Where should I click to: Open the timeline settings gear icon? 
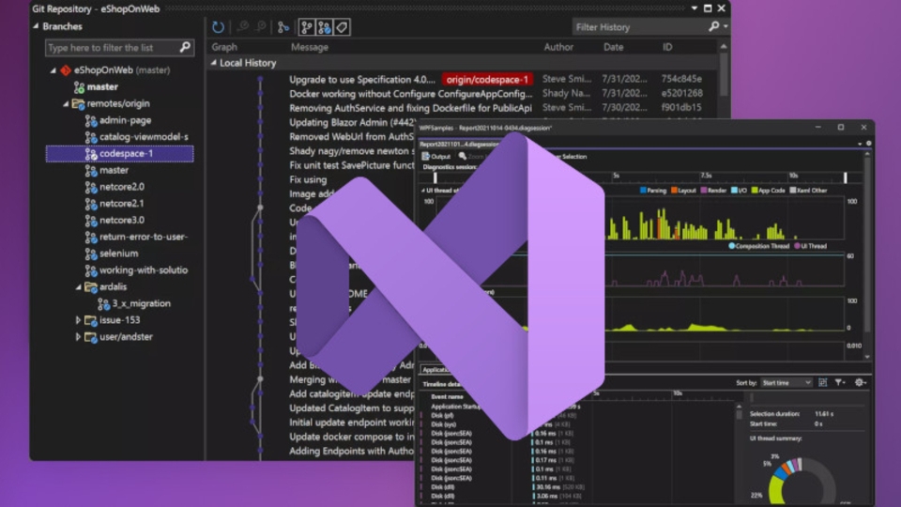pyautogui.click(x=860, y=382)
